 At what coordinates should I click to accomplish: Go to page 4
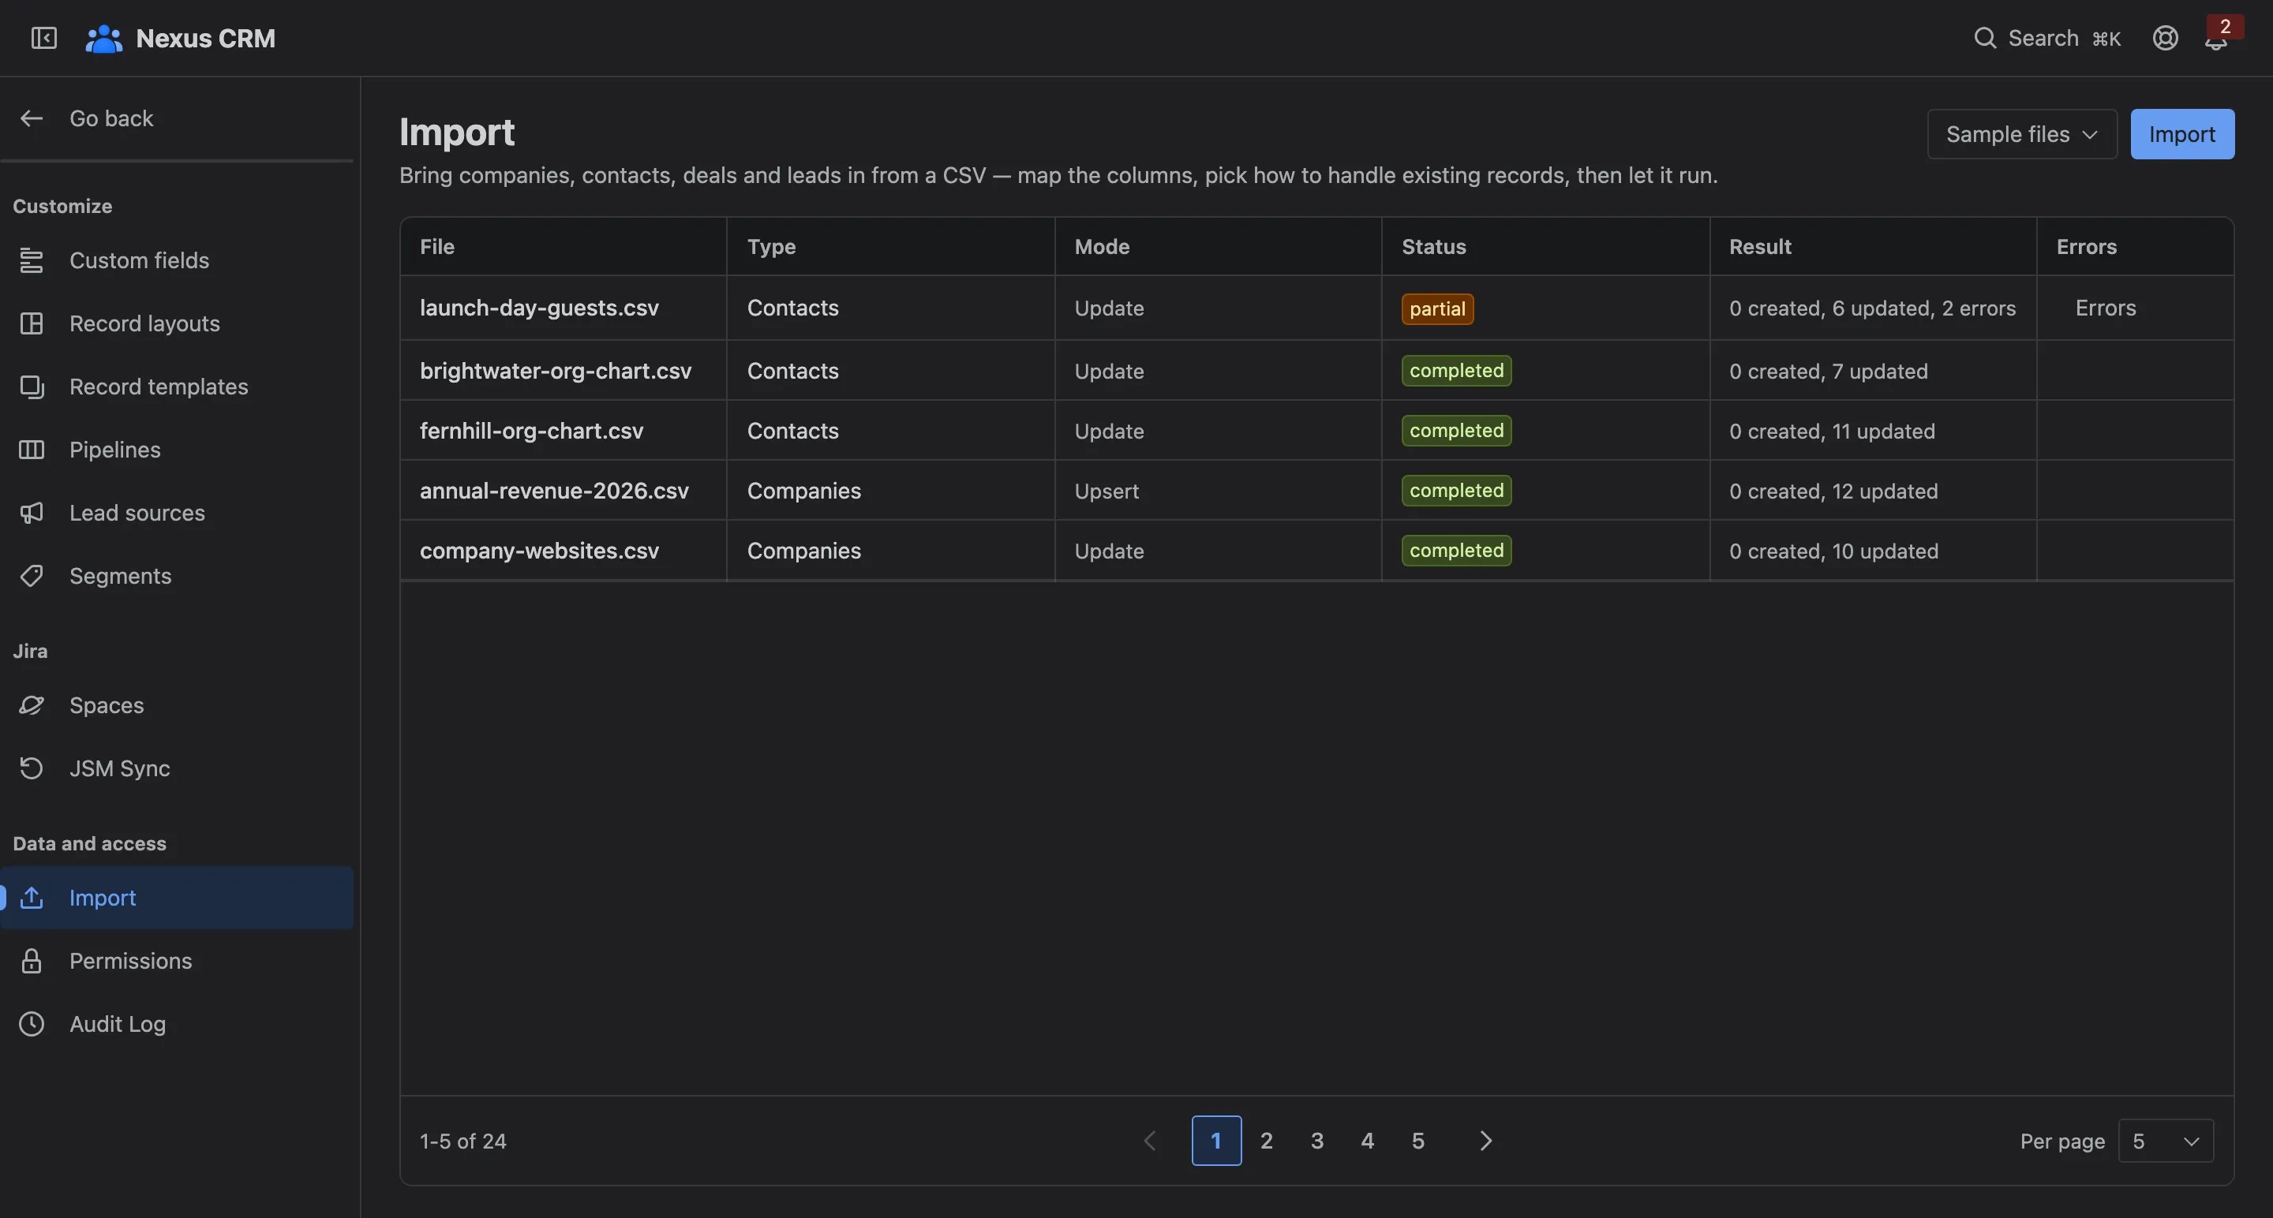(x=1367, y=1141)
